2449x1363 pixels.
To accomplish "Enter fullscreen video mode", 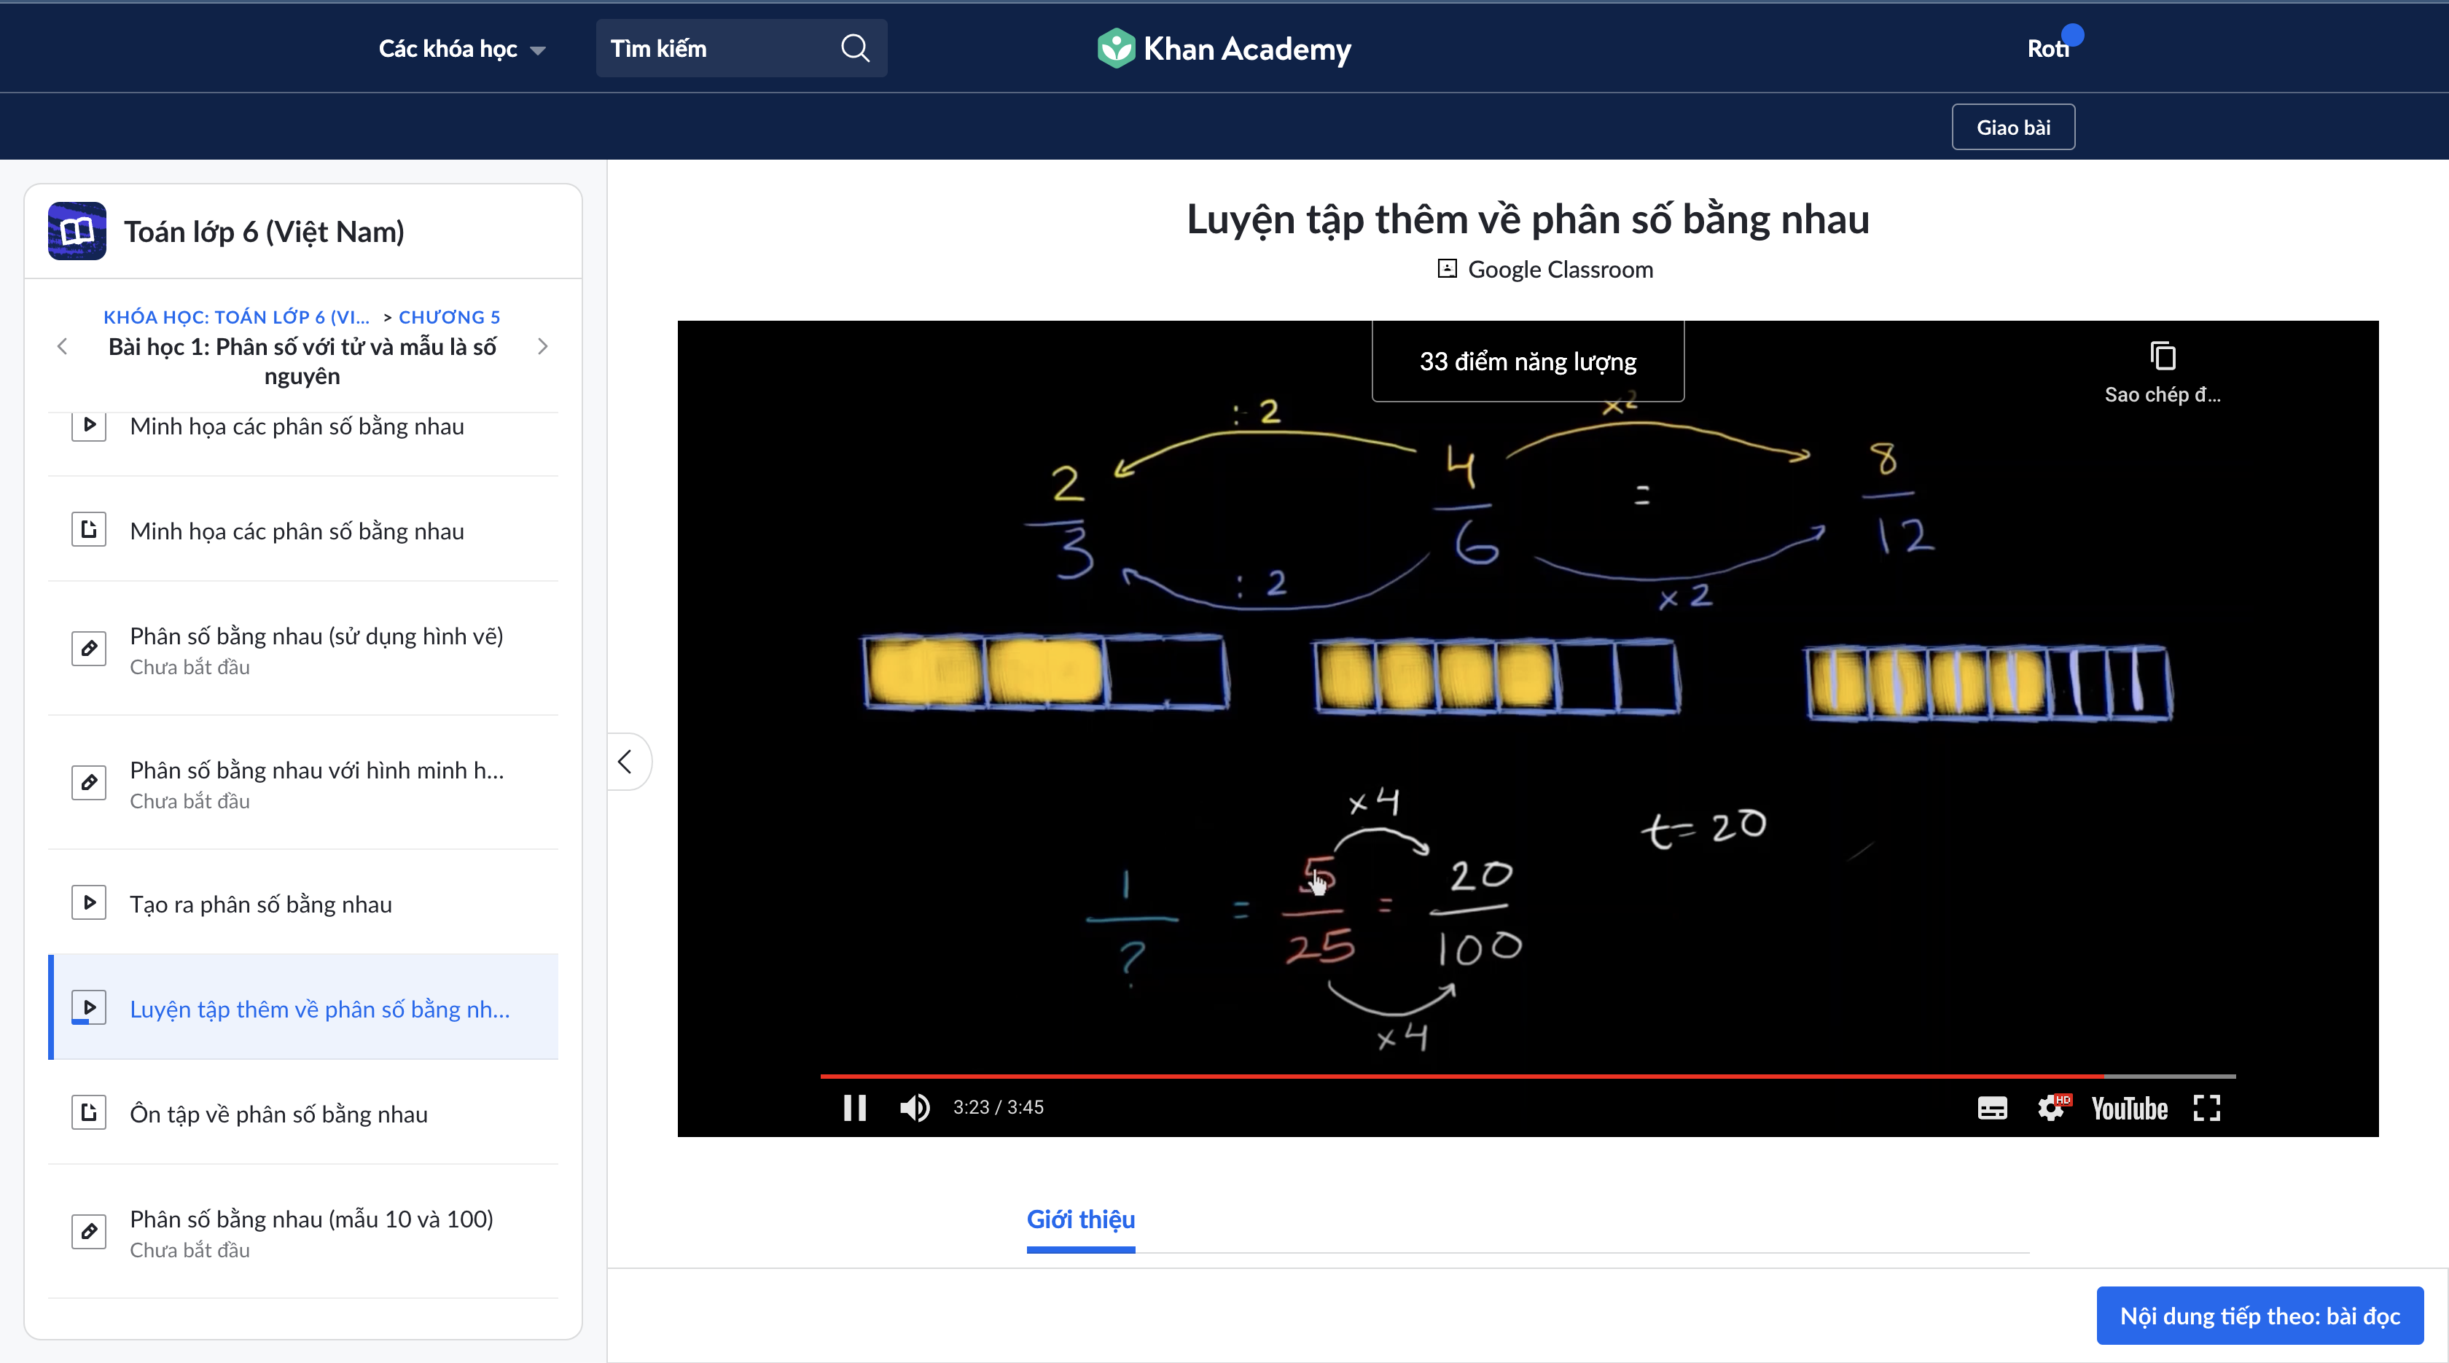I will [x=2206, y=1109].
